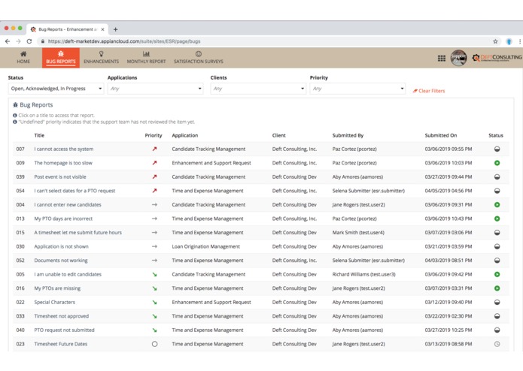Close the Bug Reports browser tab
The height and width of the screenshot is (371, 523).
tap(103, 29)
